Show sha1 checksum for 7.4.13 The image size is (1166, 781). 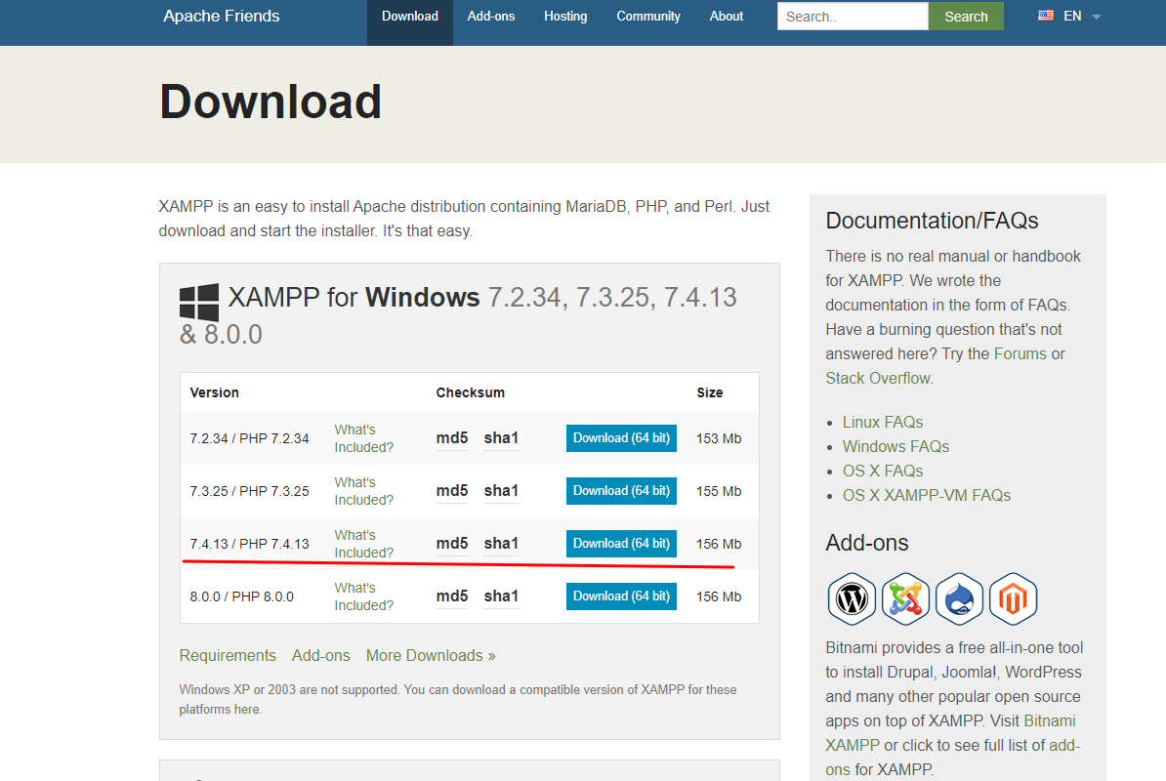pos(501,544)
